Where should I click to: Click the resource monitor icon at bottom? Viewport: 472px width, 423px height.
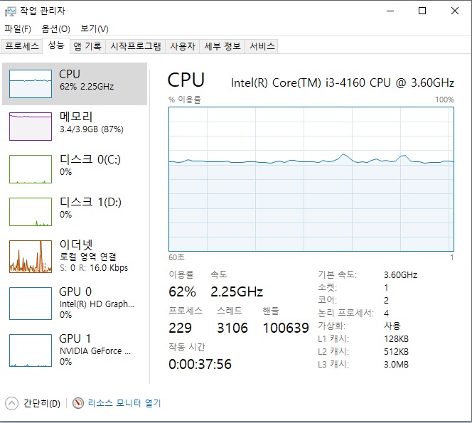click(78, 403)
